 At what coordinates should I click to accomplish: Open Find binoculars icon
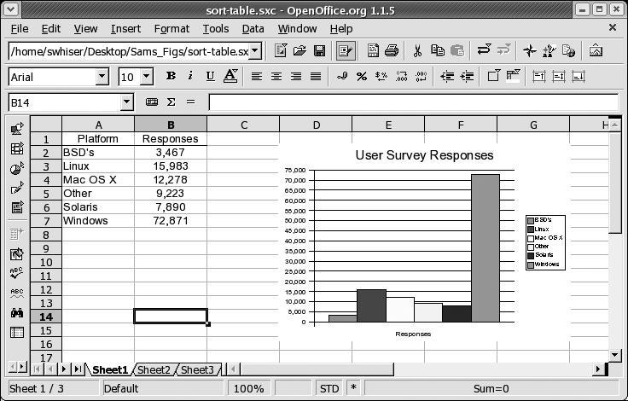(17, 313)
